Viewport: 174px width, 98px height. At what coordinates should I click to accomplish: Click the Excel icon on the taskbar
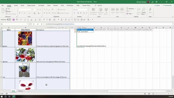coord(14,97)
